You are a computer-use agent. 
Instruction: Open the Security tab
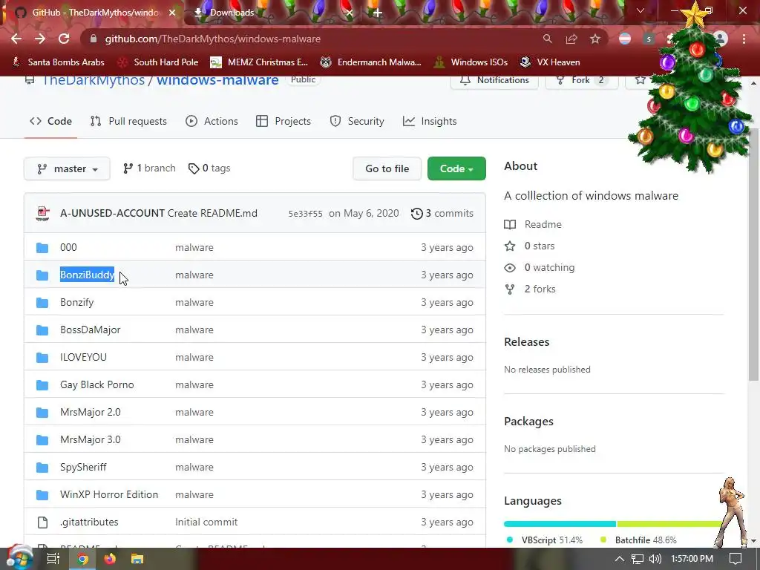(357, 121)
